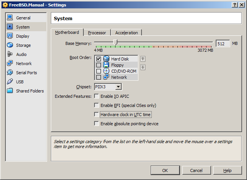Click the Floppy diskette boot icon
Viewport: 247px width, 180px height.
(106, 65)
